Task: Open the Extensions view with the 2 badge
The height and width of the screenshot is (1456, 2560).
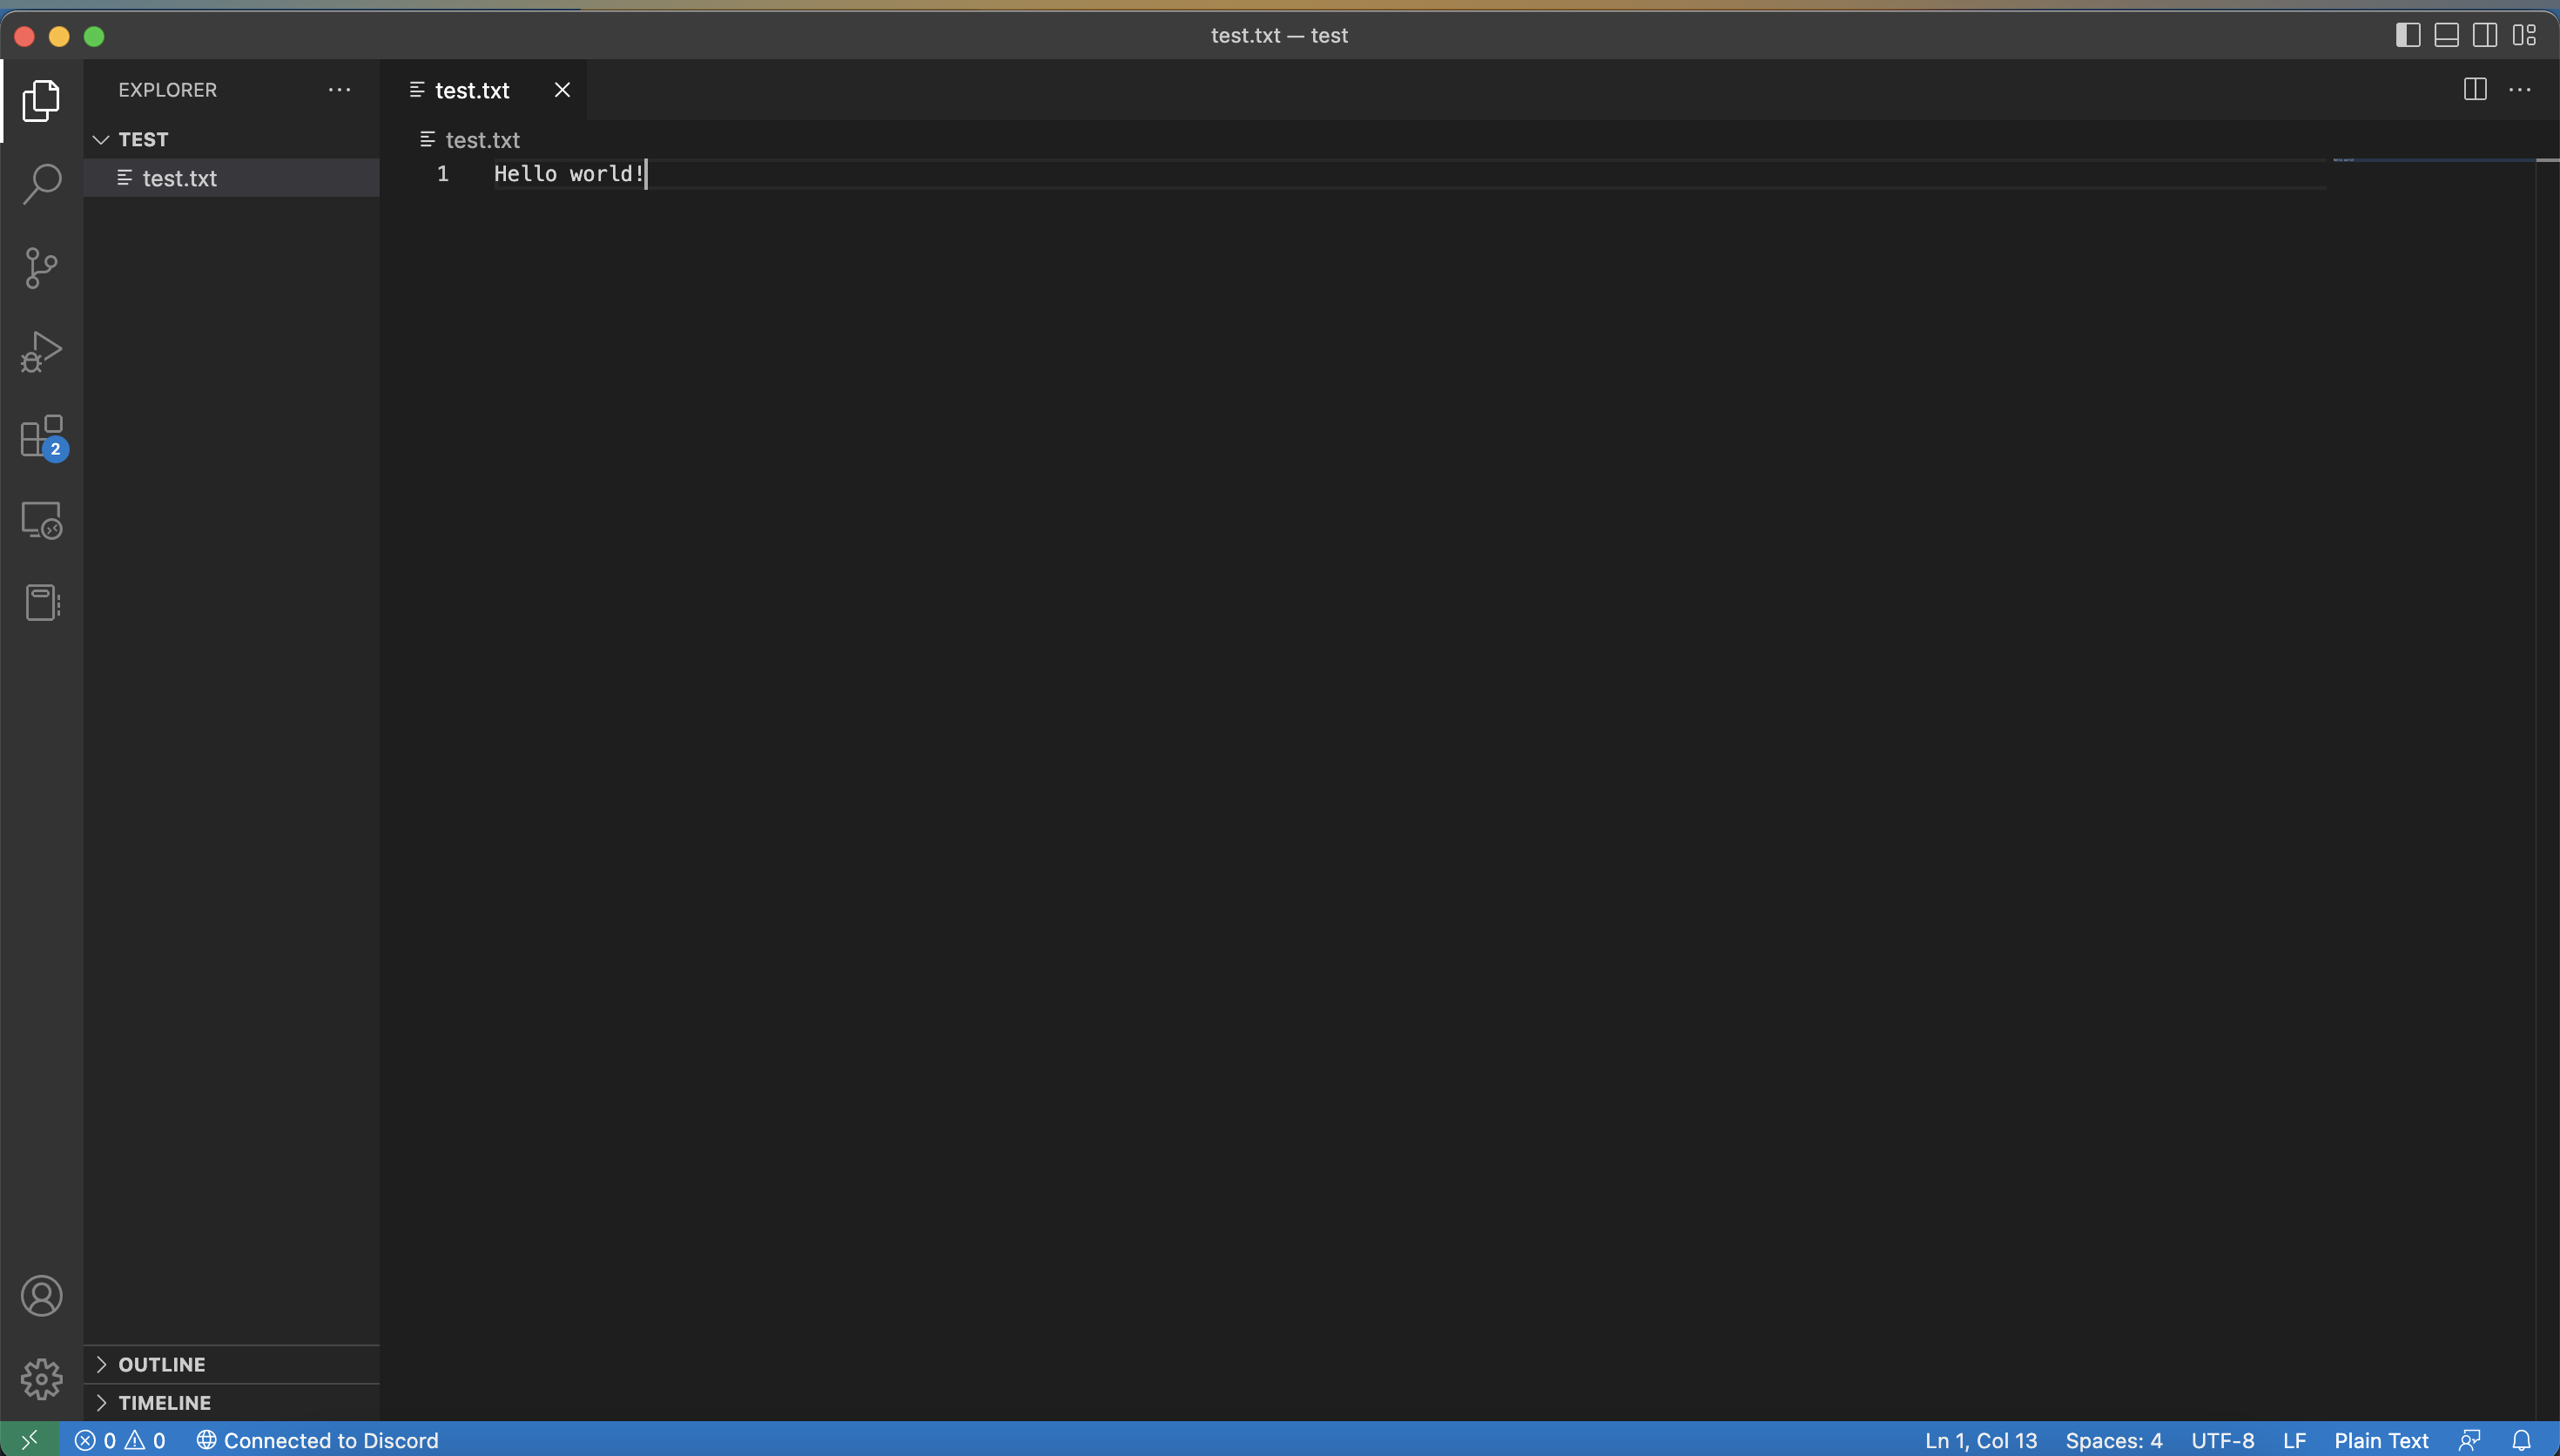Action: [x=41, y=436]
